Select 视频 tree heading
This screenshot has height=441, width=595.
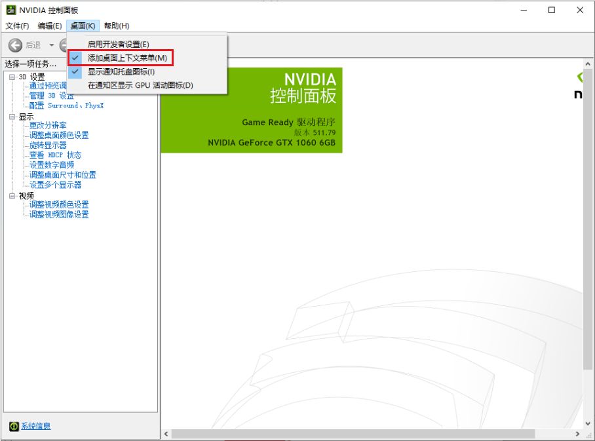point(26,196)
